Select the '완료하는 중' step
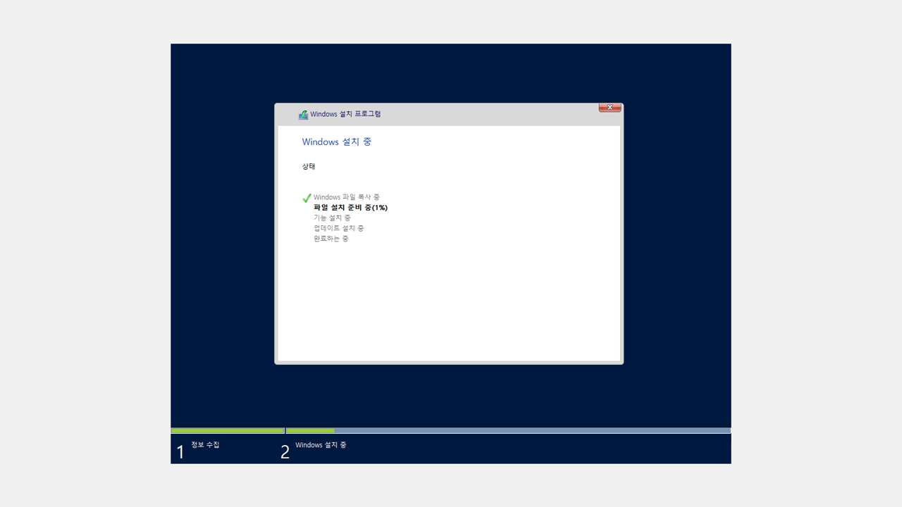902x507 pixels. pyautogui.click(x=331, y=239)
